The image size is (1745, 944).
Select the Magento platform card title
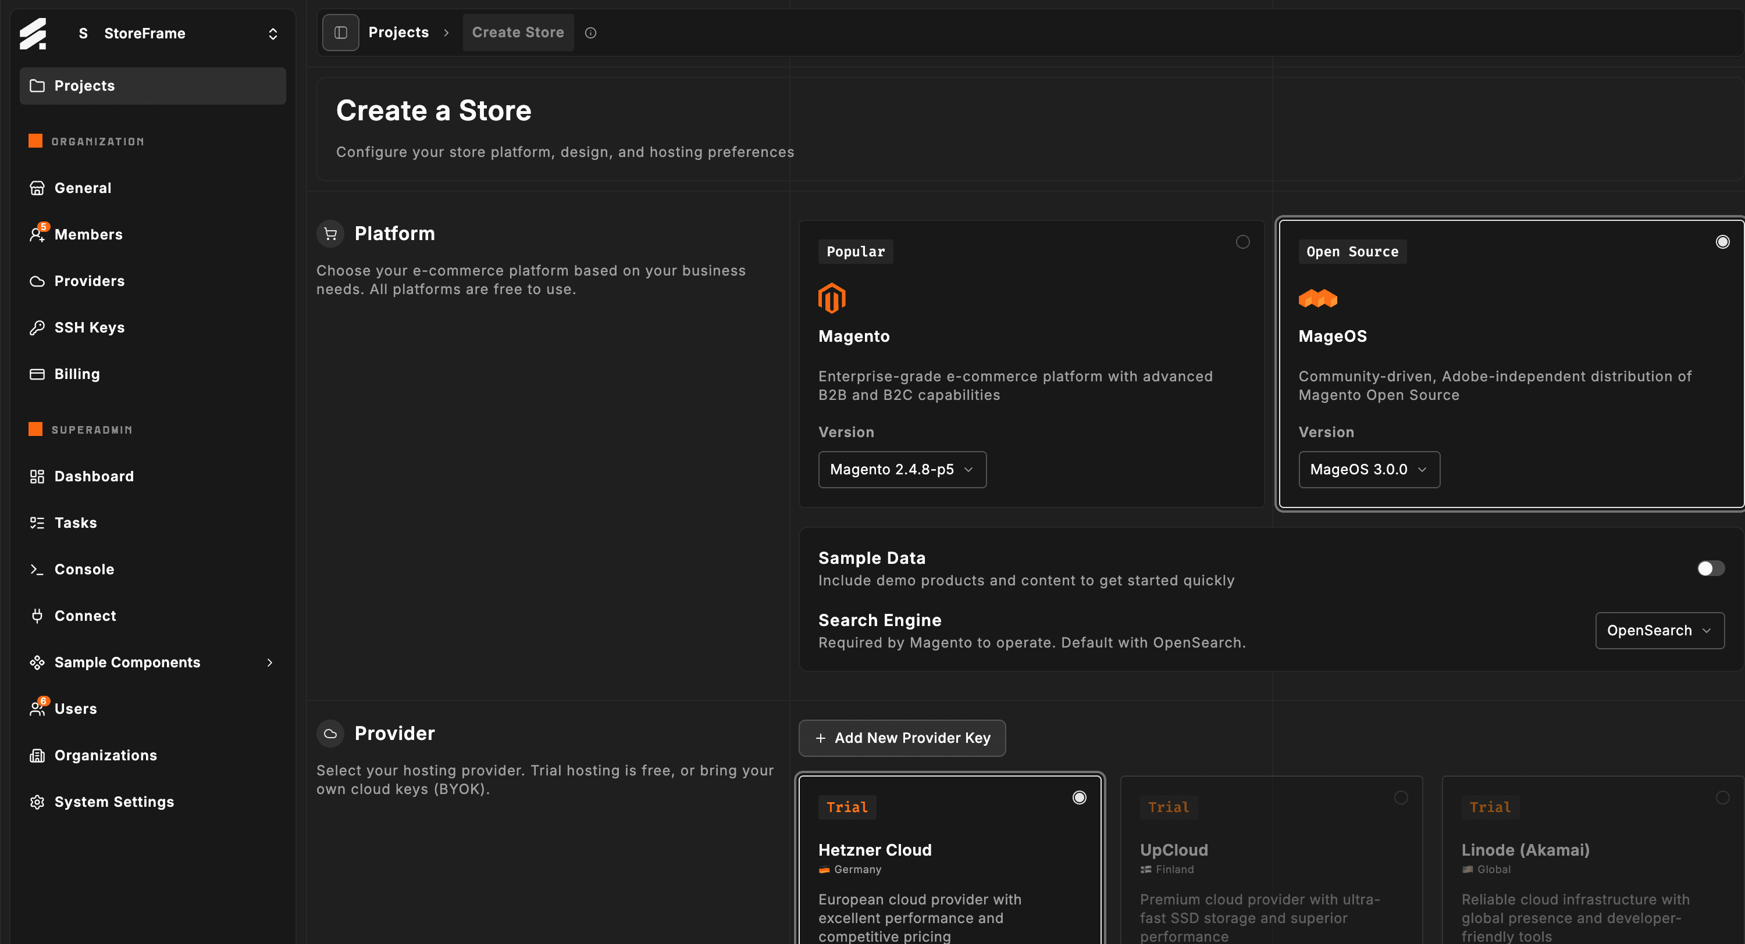854,337
